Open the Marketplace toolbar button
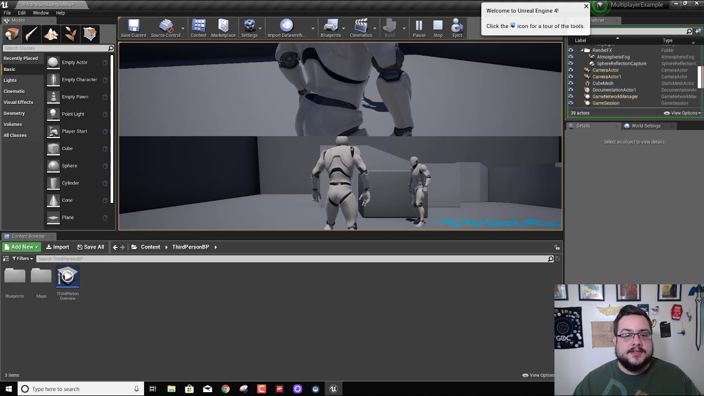 [x=223, y=29]
